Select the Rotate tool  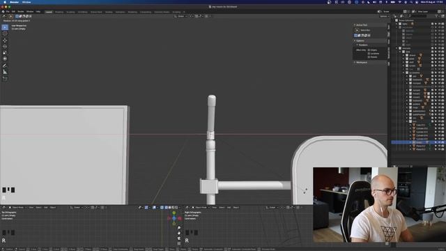(5, 47)
